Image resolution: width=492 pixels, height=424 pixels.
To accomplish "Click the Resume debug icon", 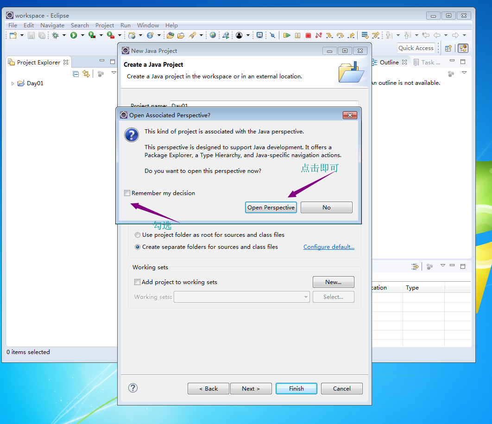I will point(286,36).
